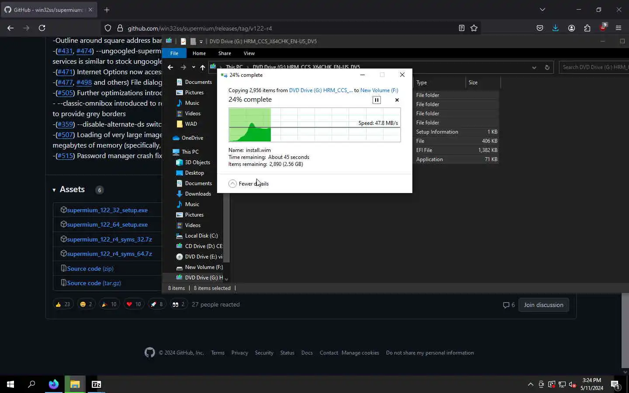This screenshot has width=629, height=393.
Task: Sort files by the Type column
Action: 439,83
